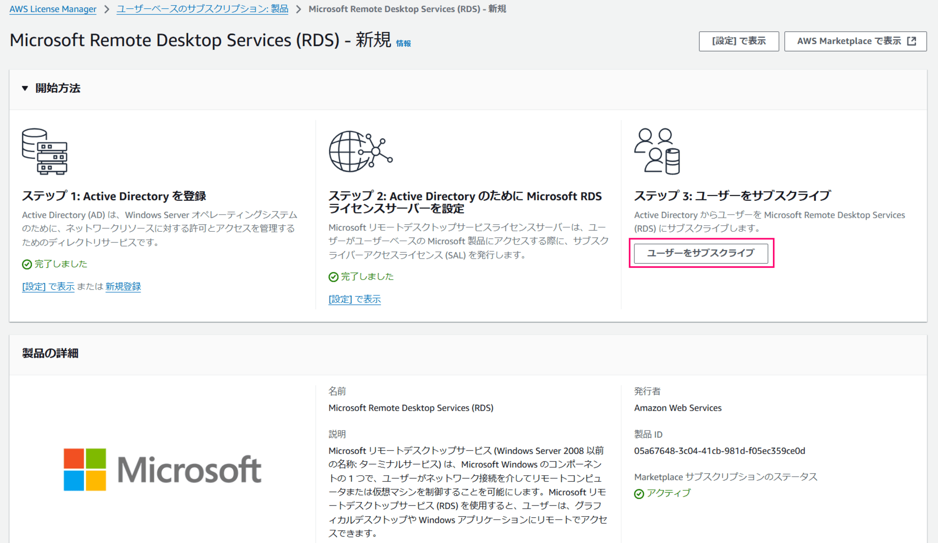Click the [設定] で表示 button at top

pos(739,41)
